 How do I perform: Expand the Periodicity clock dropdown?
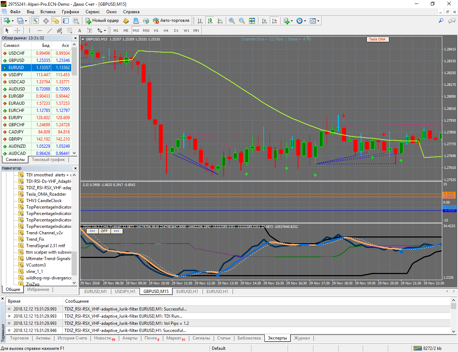[x=305, y=21]
